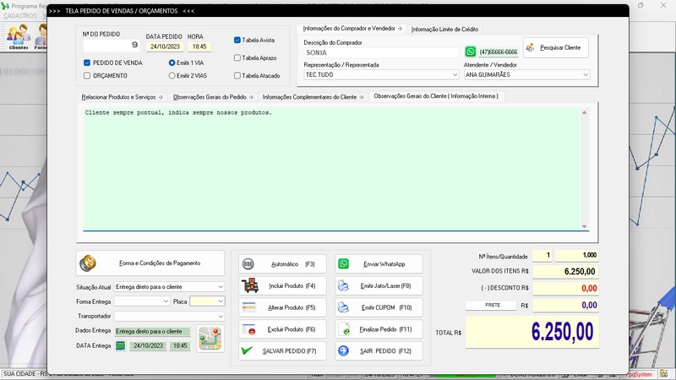
Task: Click the coin icon for Forma e Condições de Pagamento
Action: [x=88, y=263]
